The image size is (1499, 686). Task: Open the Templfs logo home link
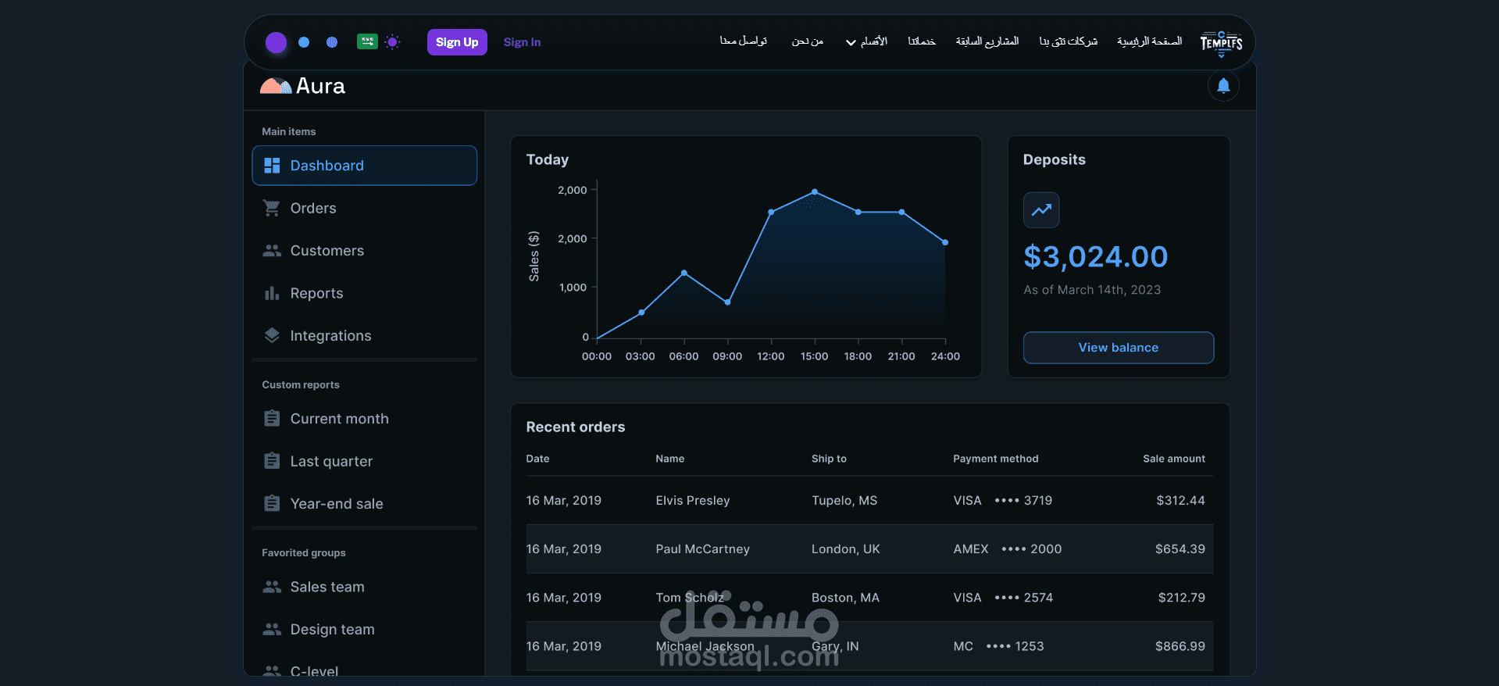click(1221, 43)
